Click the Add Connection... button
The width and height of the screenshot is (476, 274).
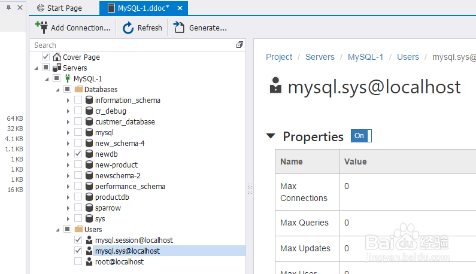73,28
